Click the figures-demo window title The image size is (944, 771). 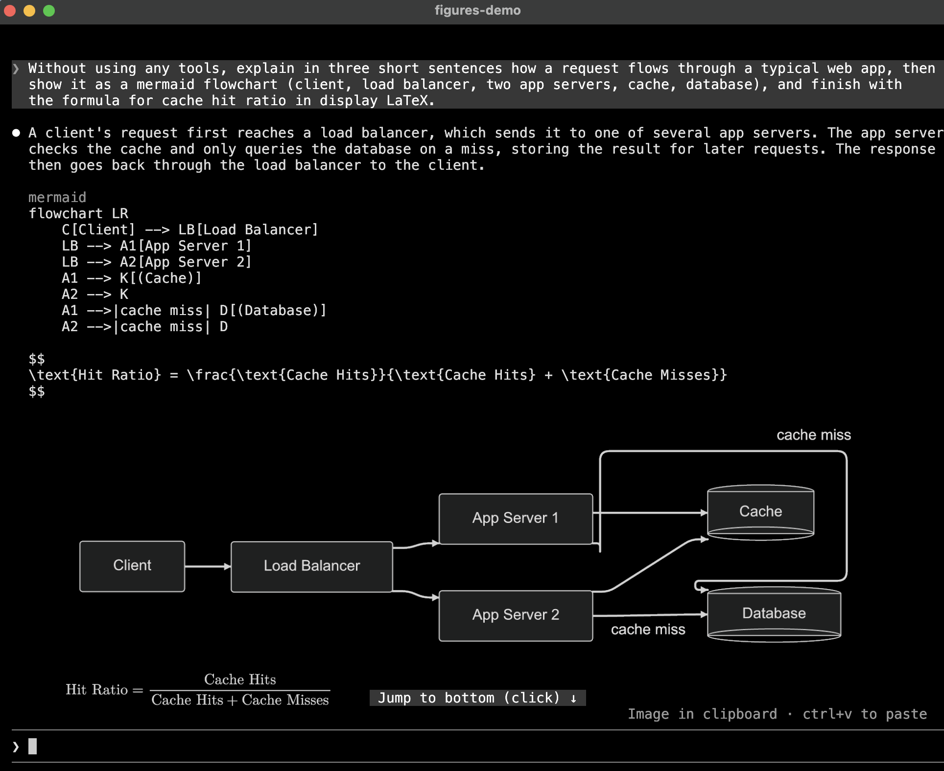click(x=477, y=10)
